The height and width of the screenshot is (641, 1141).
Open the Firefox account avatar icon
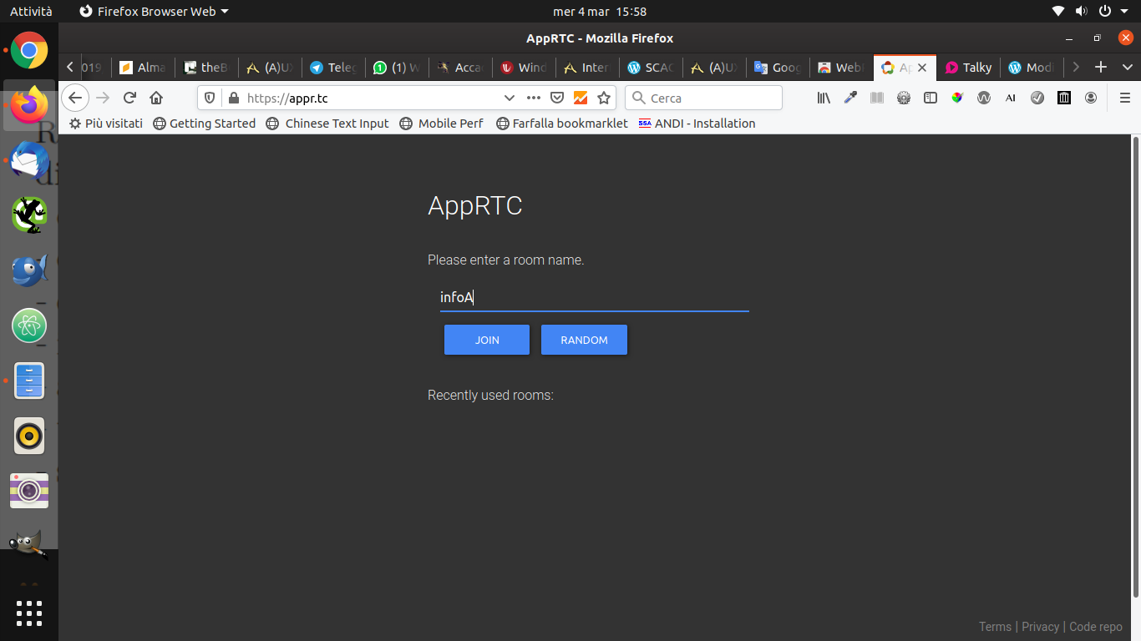click(1091, 98)
